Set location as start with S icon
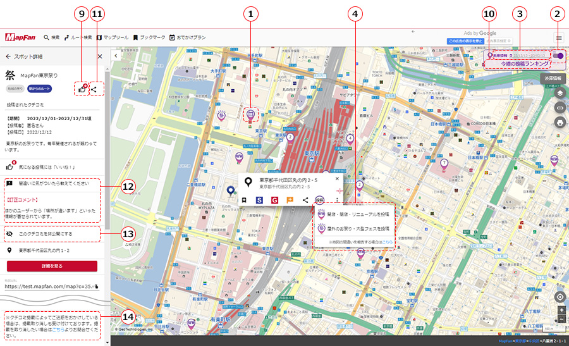This screenshot has width=569, height=346. 259,200
